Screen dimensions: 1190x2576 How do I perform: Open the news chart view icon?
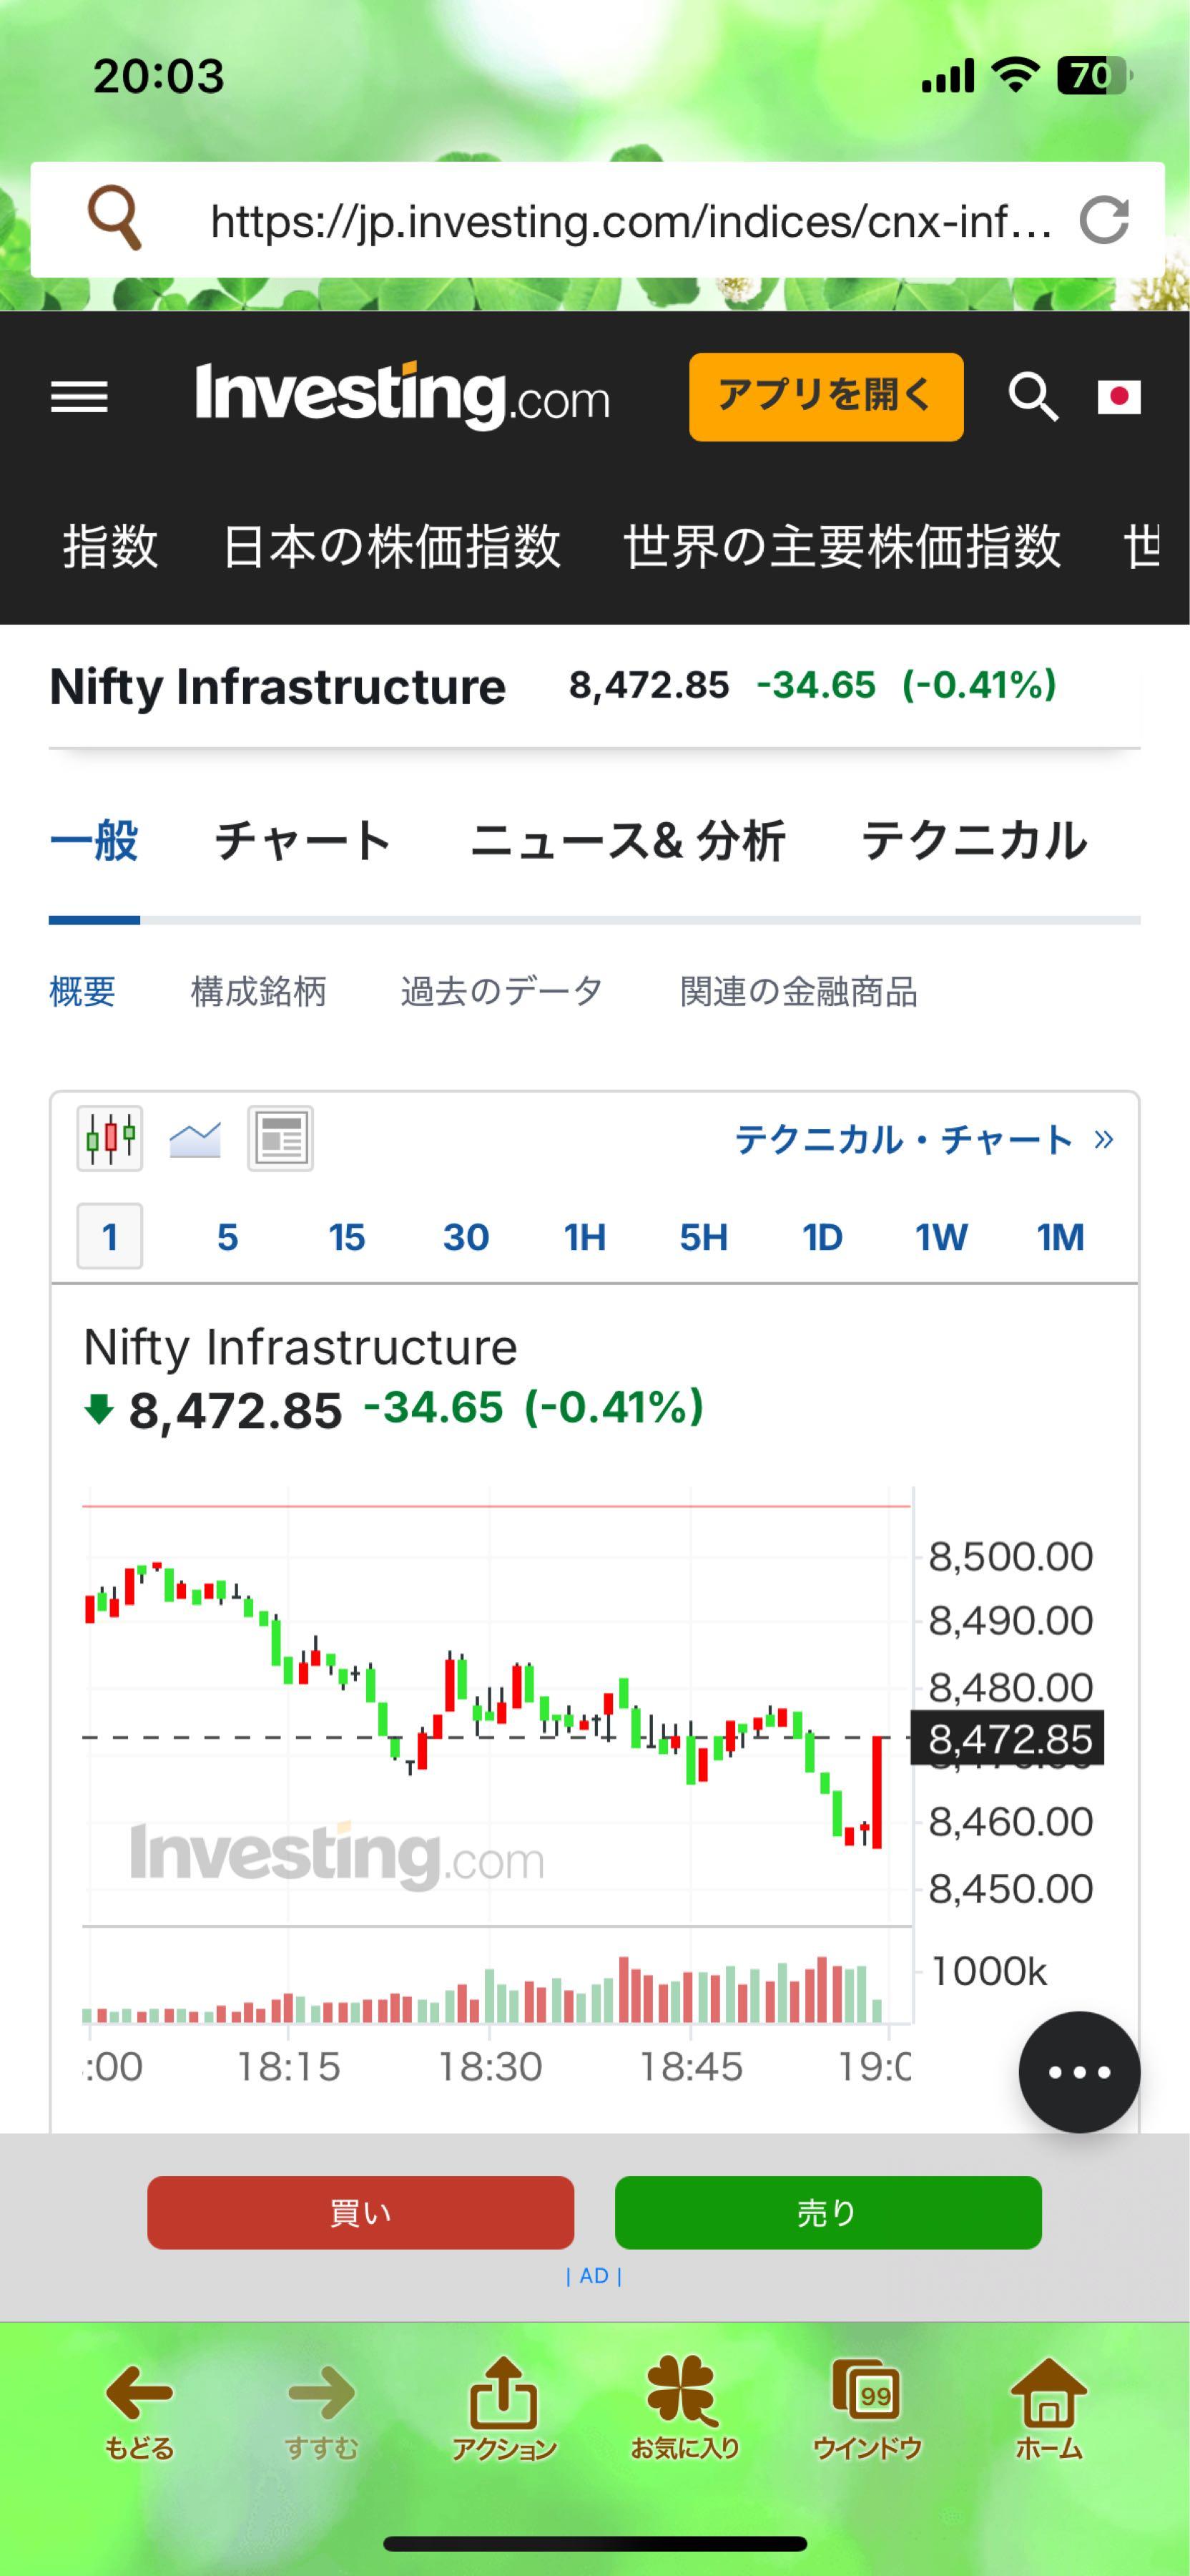(x=280, y=1137)
